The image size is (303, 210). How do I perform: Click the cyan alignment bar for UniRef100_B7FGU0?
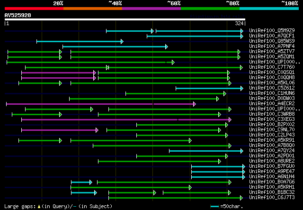[x=218, y=167]
